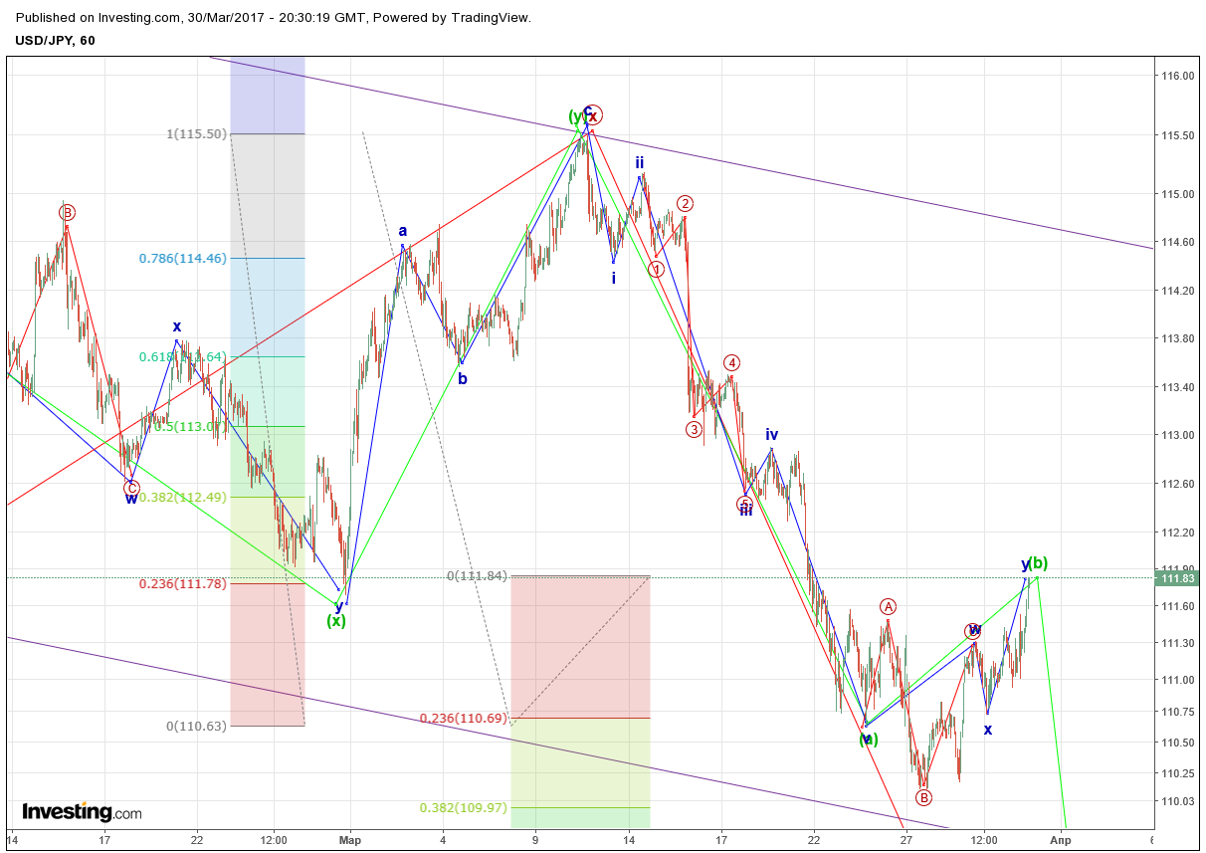Click the Apr label on time axis

point(1062,840)
